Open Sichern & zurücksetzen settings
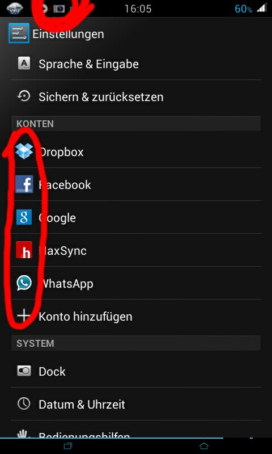This screenshot has height=454, width=272. click(x=136, y=96)
